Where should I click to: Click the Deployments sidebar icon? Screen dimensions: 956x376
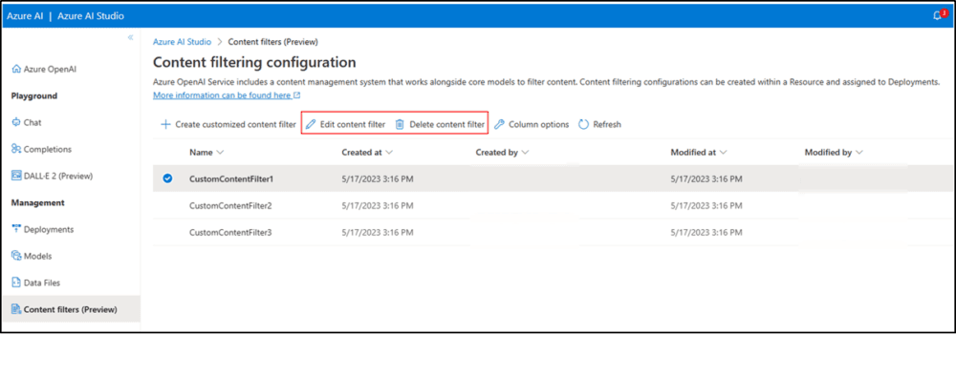[x=16, y=229]
